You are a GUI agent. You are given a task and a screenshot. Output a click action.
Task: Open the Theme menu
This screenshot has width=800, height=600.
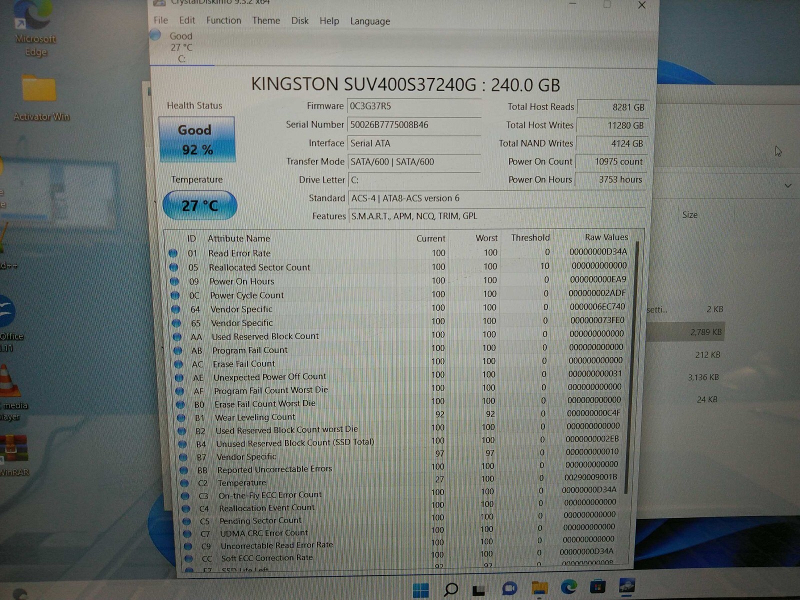point(266,20)
